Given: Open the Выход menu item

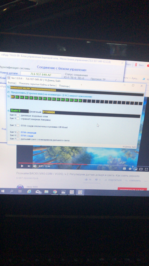Looking at the screenshot, I should click(11, 83).
